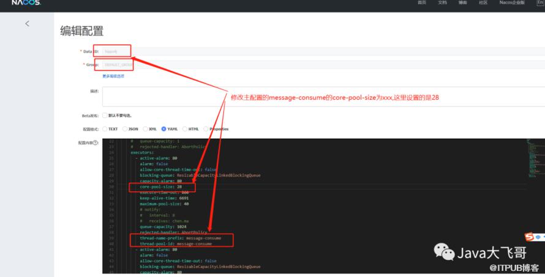Click the core-pool-size: 28 line in the editor

tap(161, 187)
